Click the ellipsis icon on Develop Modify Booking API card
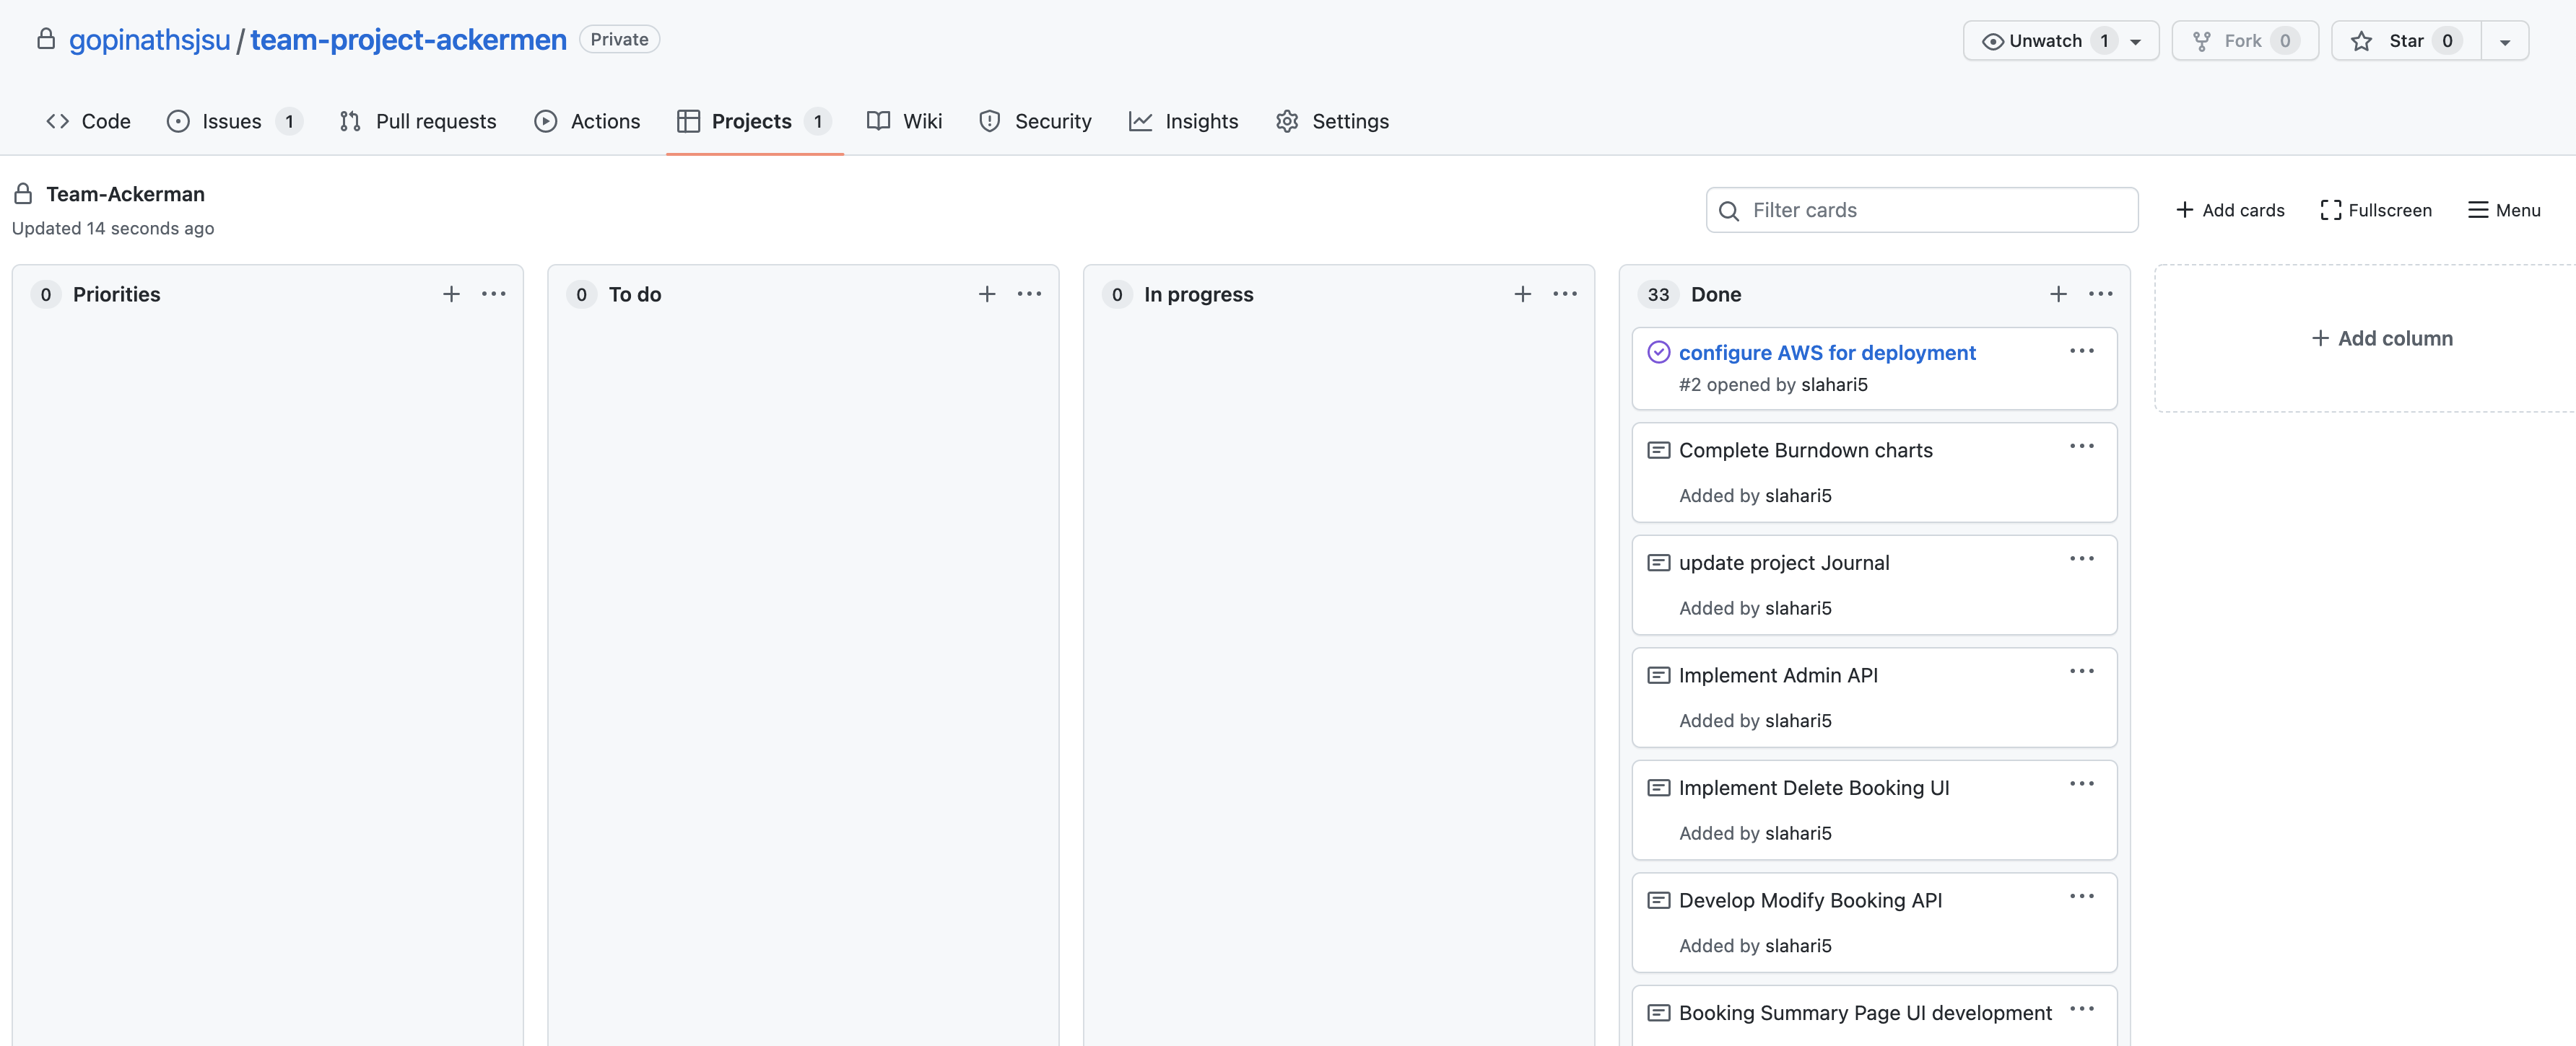Viewport: 2576px width, 1046px height. click(x=2083, y=896)
